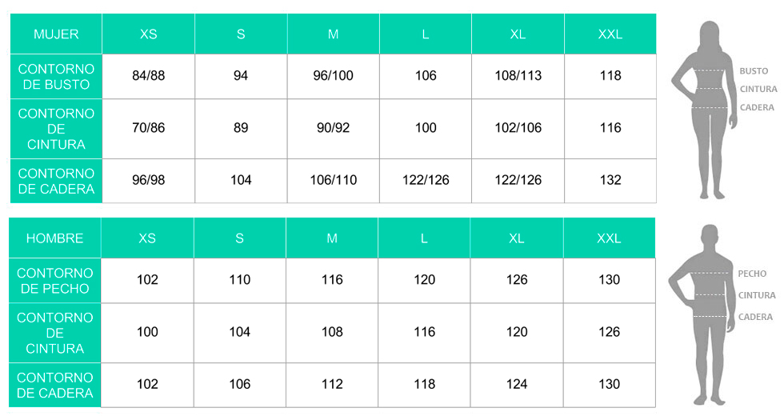Select the BUSTO label beside the woman figure
This screenshot has width=784, height=420.
coord(754,71)
